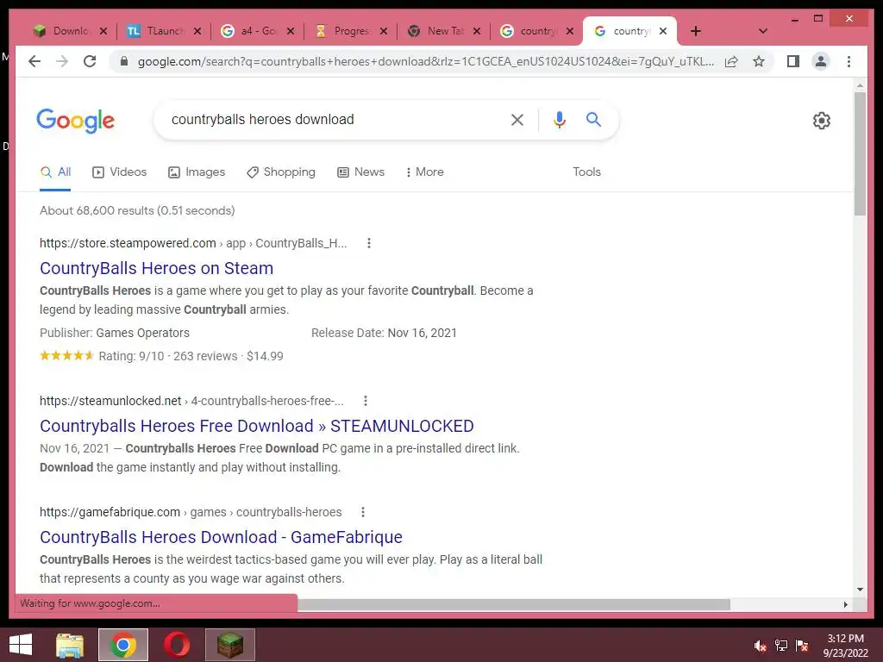Image resolution: width=883 pixels, height=662 pixels.
Task: Open Countryballs Heroes Free Download STEAMUNLOCKED link
Action: (257, 426)
